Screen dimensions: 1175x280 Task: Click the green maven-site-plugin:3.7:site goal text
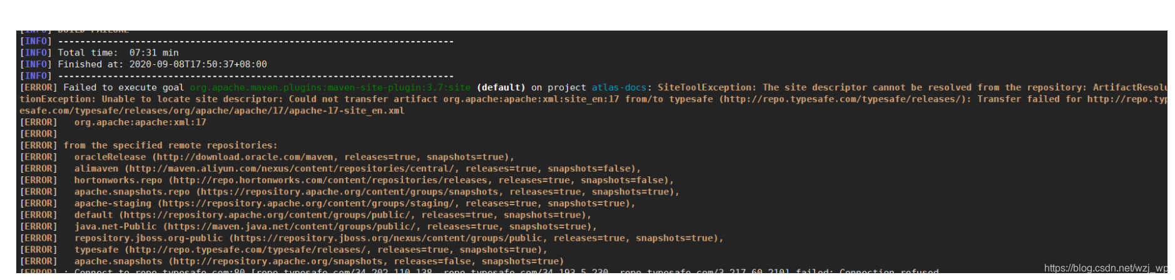(330, 88)
